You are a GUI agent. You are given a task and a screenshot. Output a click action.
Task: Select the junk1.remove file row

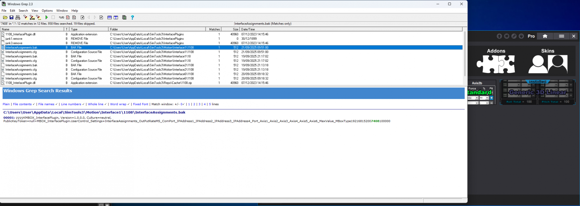232,39
